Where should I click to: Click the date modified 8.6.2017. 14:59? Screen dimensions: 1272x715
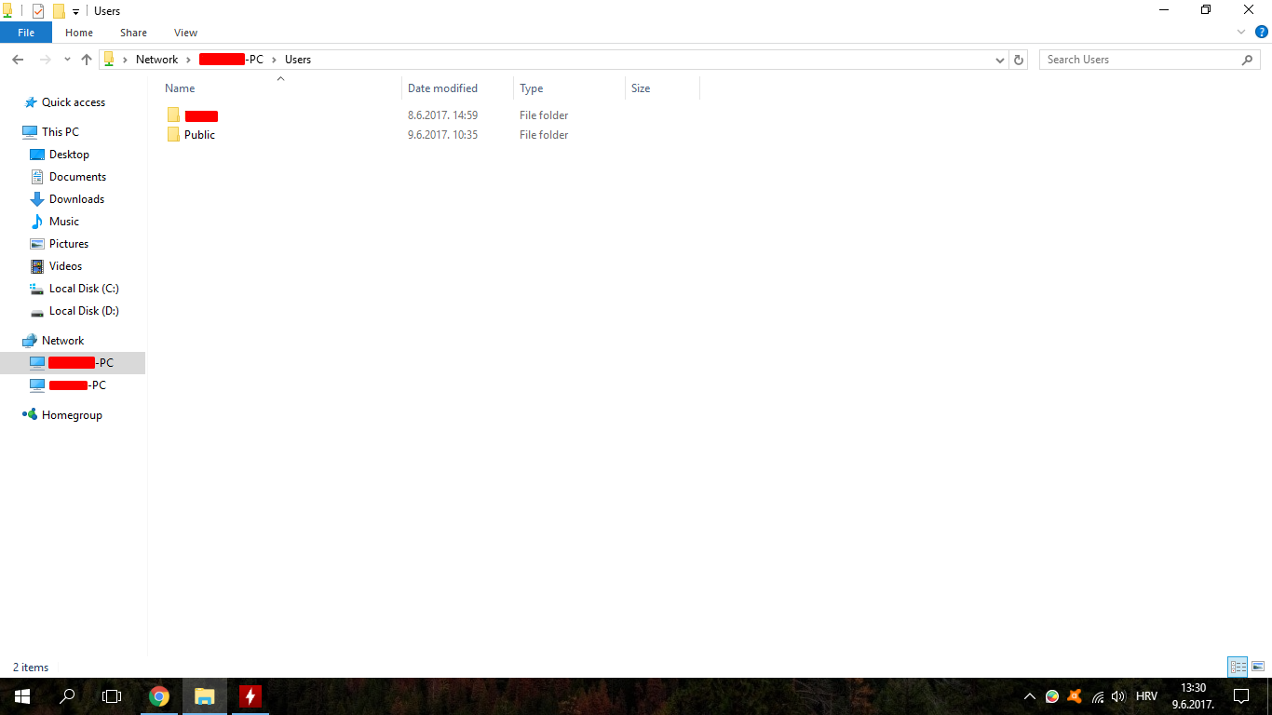click(x=442, y=115)
